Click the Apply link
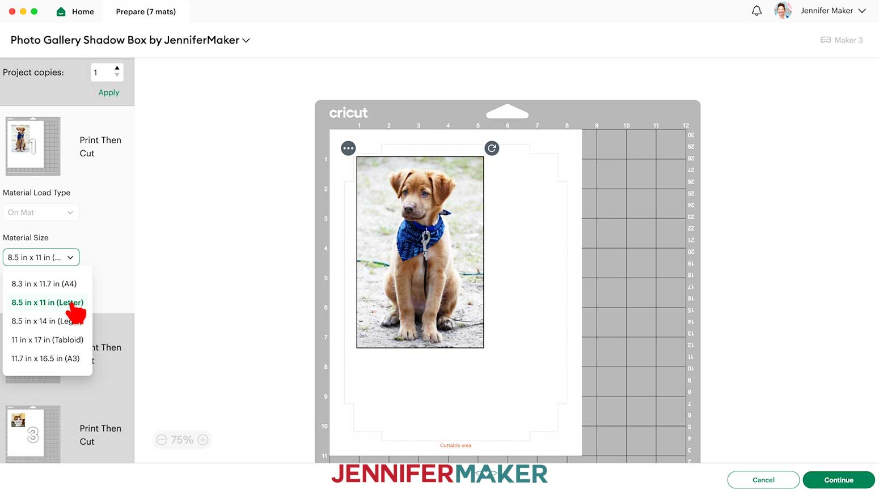Screen dimensions: 879x494 pyautogui.click(x=109, y=92)
